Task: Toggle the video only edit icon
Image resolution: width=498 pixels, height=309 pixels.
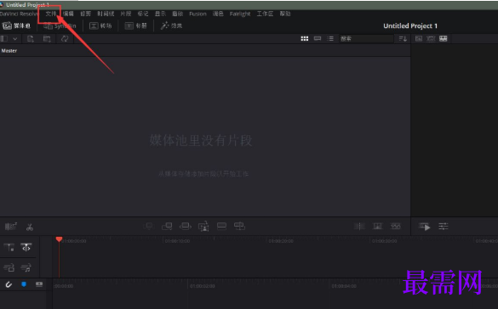Action: click(9, 268)
